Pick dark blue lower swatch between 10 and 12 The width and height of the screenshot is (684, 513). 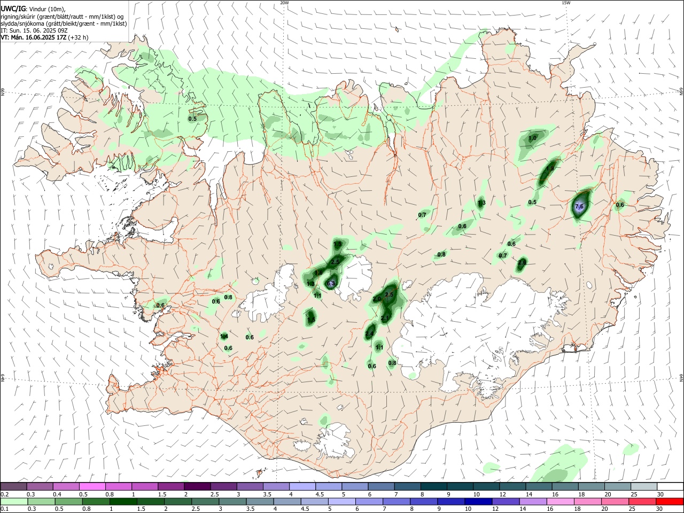478,502
